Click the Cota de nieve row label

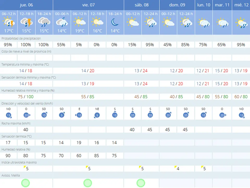26,51
